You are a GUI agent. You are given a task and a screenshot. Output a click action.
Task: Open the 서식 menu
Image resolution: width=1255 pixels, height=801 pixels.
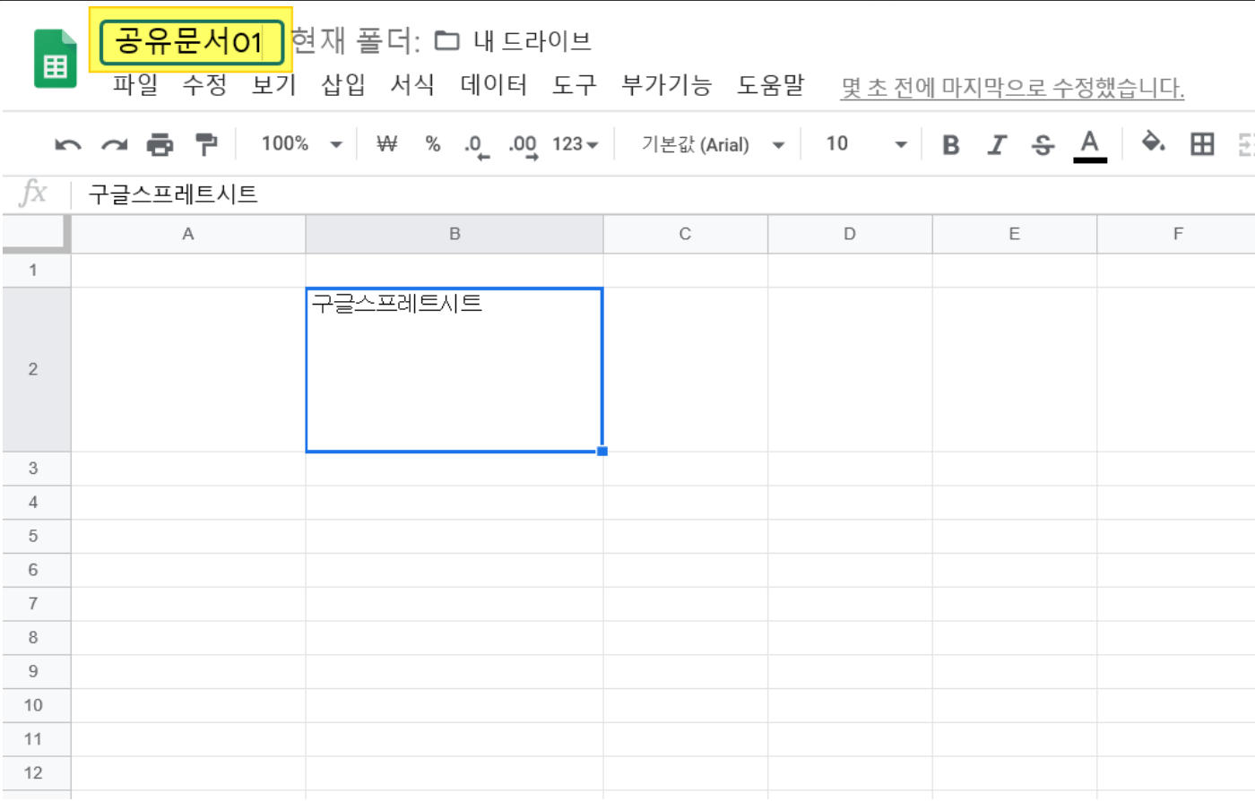tap(413, 85)
